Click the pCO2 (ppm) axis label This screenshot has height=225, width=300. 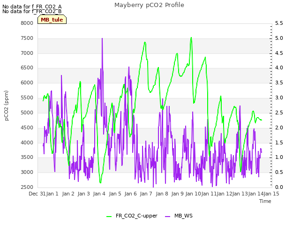pyautogui.click(x=7, y=105)
